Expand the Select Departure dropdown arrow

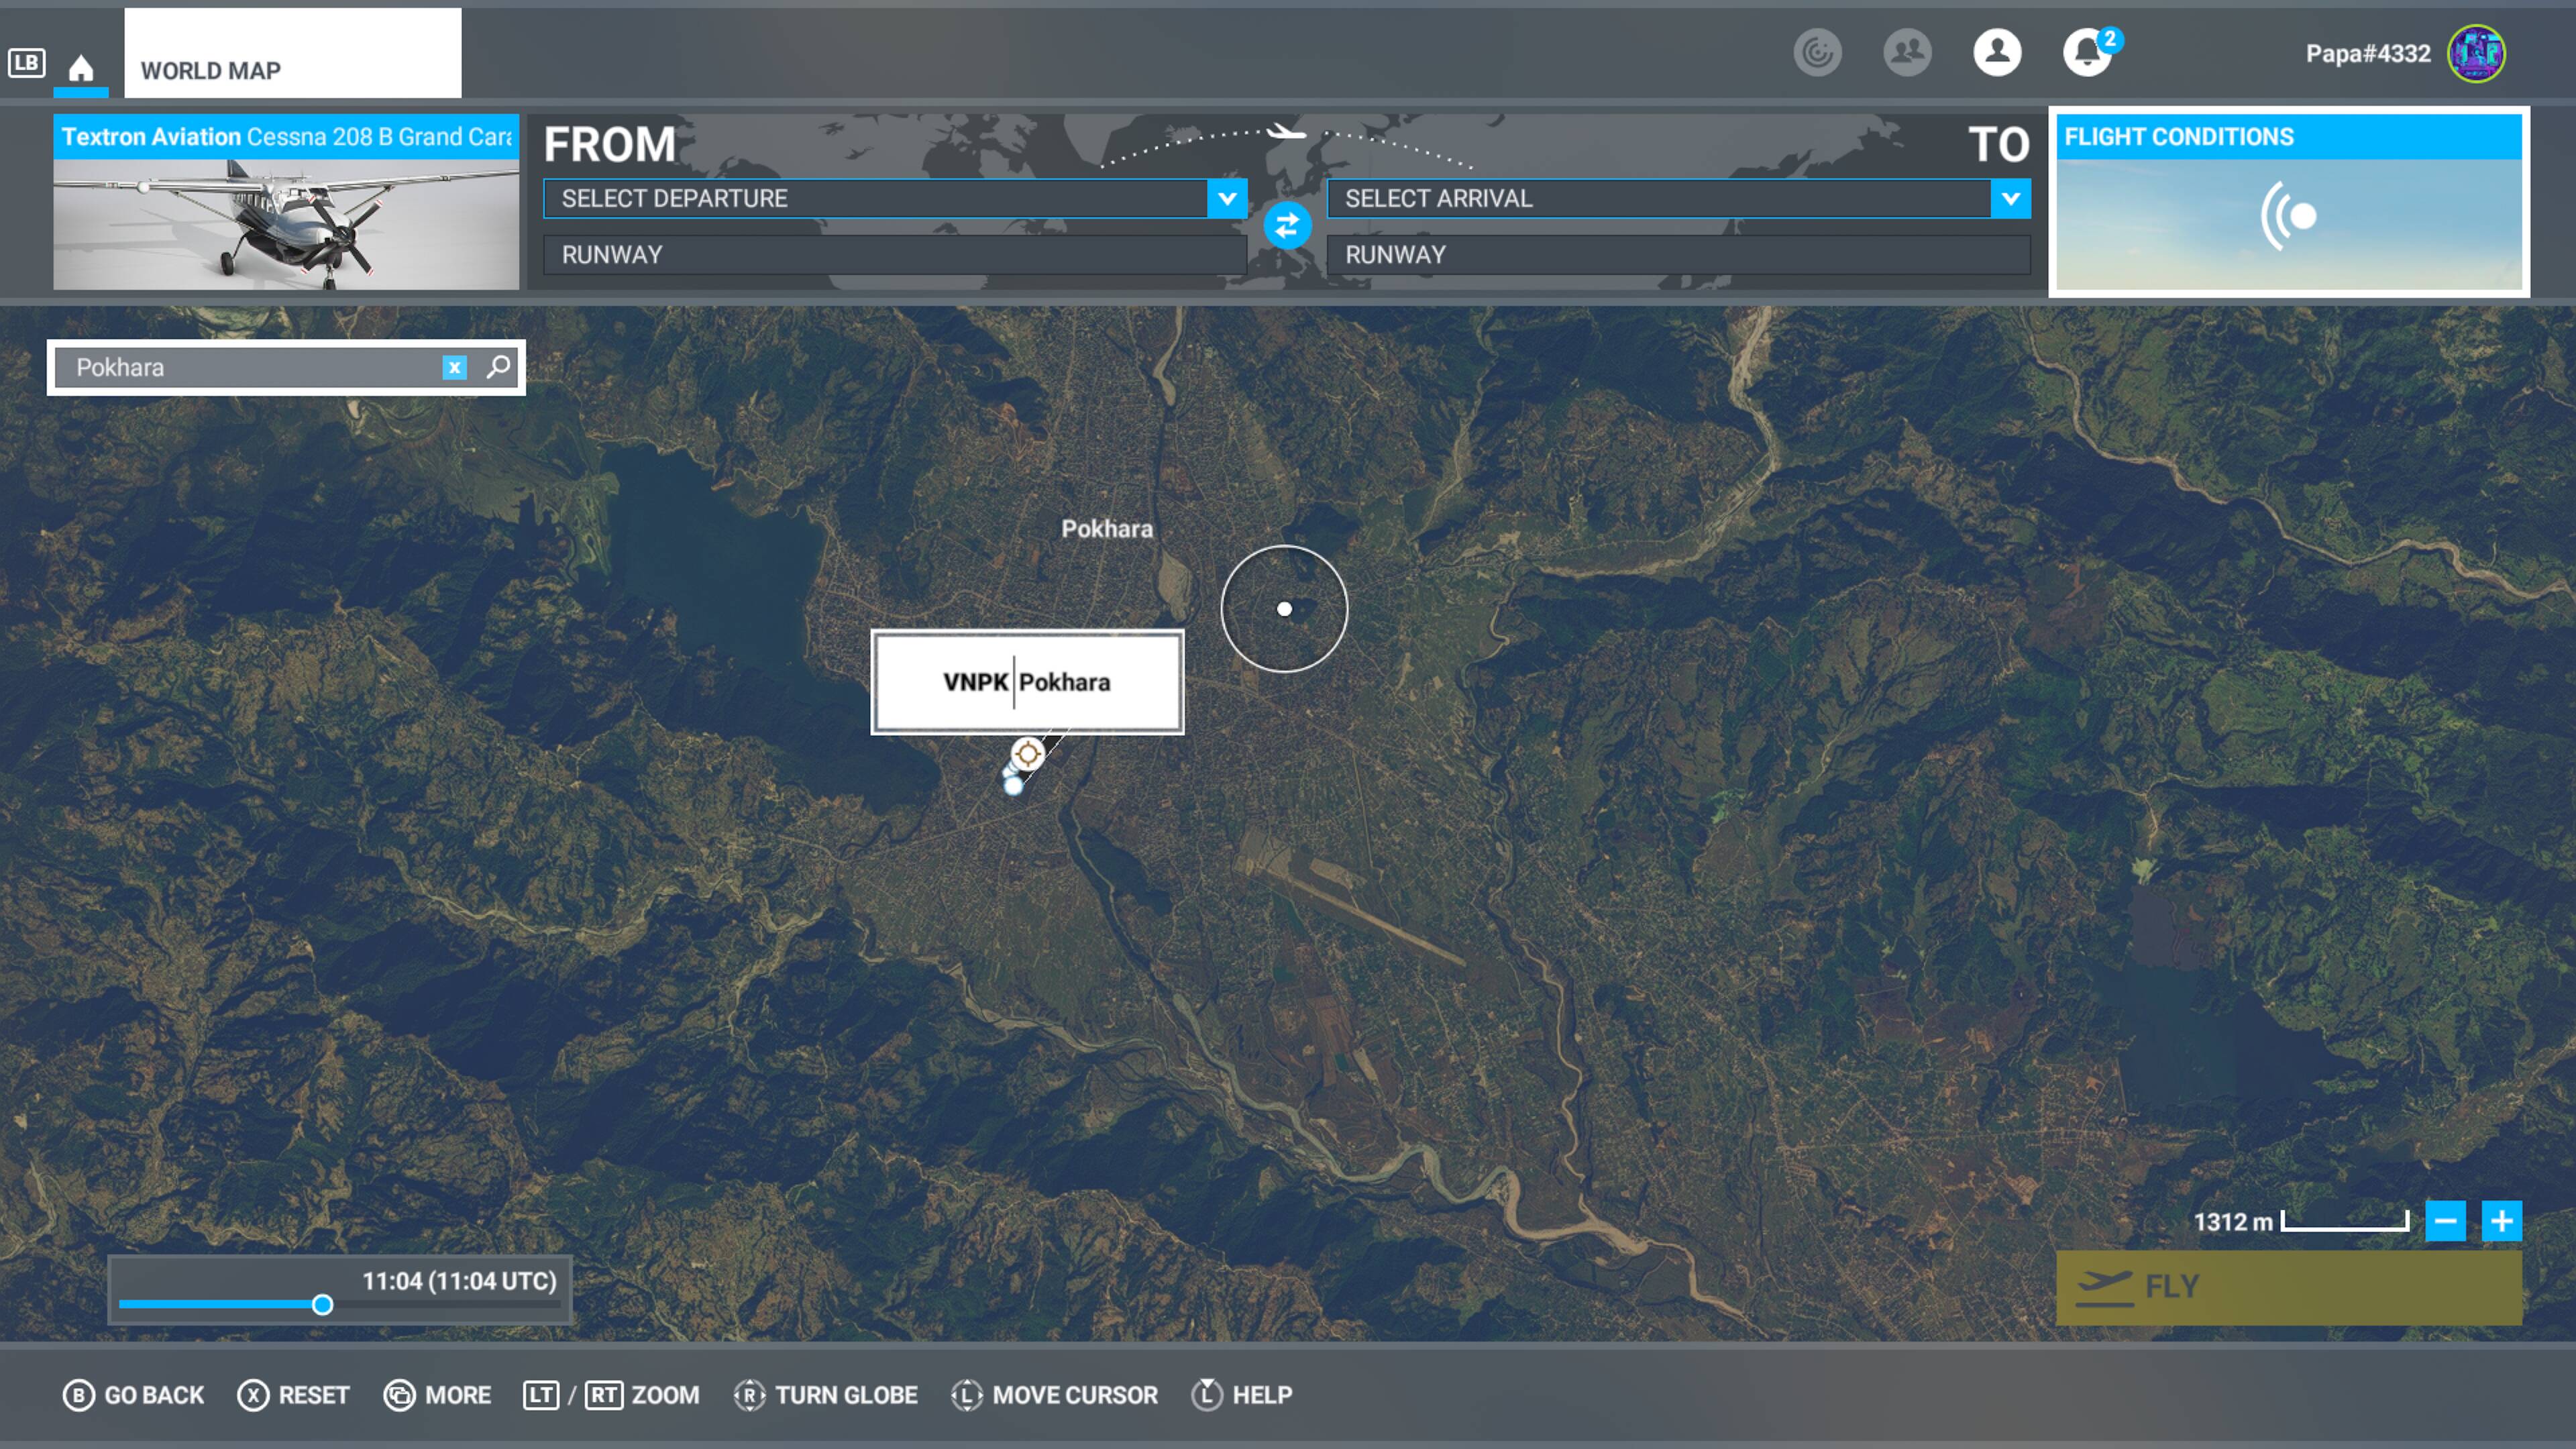(x=1227, y=198)
